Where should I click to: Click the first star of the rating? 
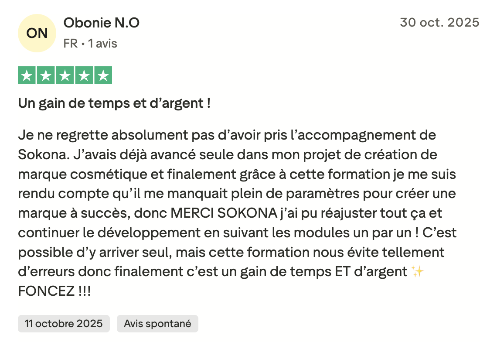coord(27,75)
